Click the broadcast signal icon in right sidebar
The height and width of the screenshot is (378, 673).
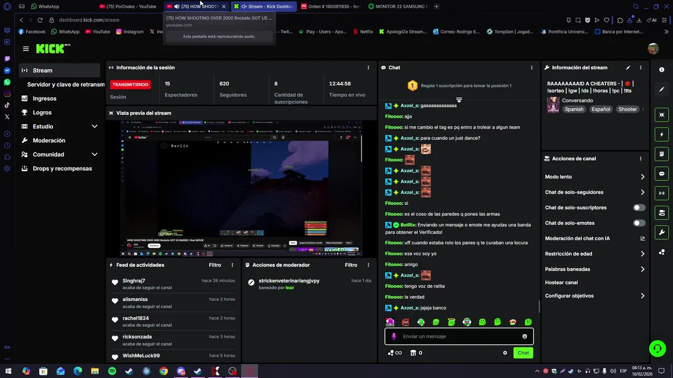pyautogui.click(x=661, y=193)
